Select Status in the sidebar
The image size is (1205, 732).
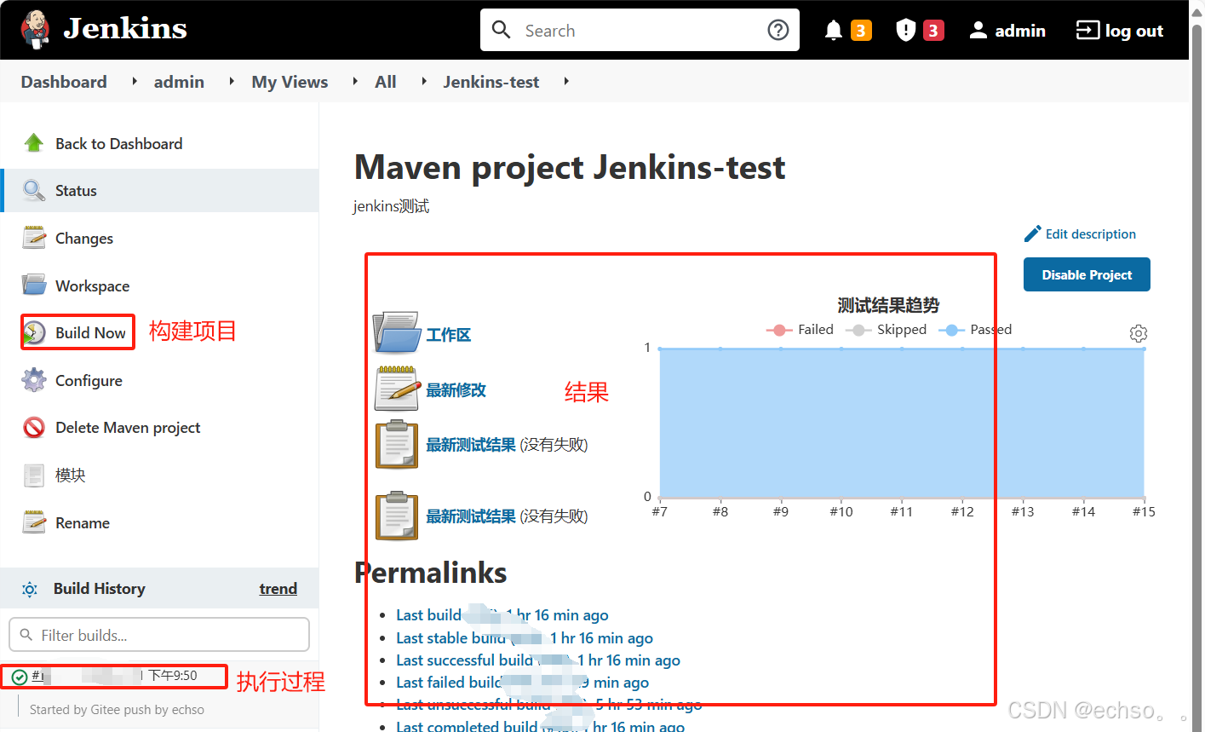pos(76,191)
